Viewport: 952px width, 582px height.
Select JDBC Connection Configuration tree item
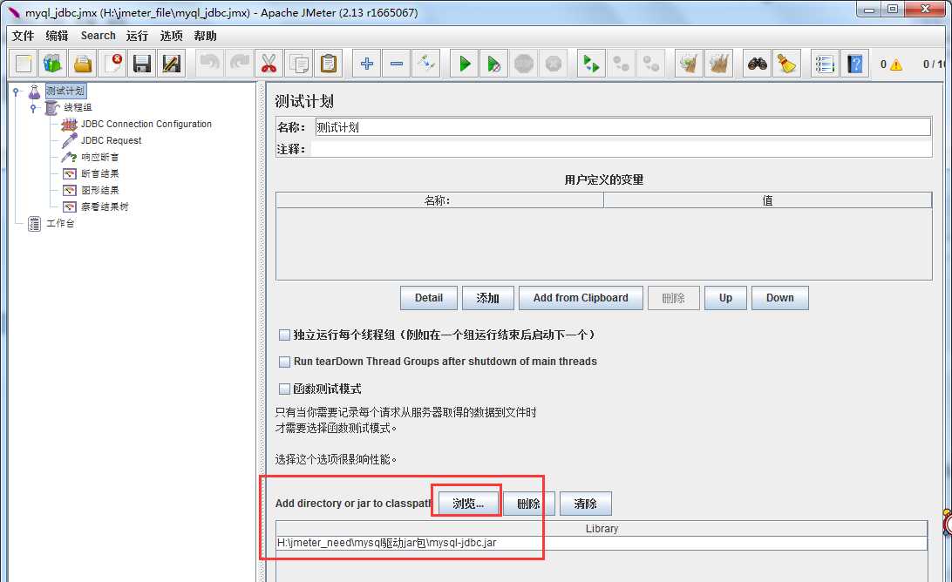(x=146, y=124)
